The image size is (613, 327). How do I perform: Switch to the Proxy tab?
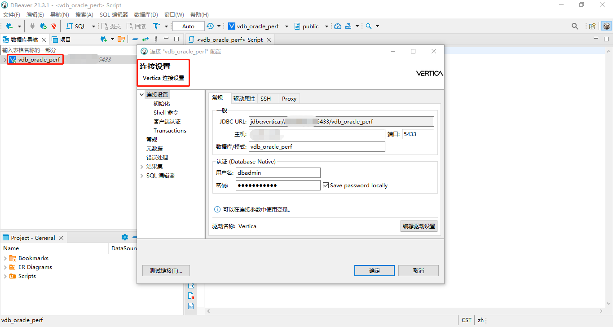point(289,98)
